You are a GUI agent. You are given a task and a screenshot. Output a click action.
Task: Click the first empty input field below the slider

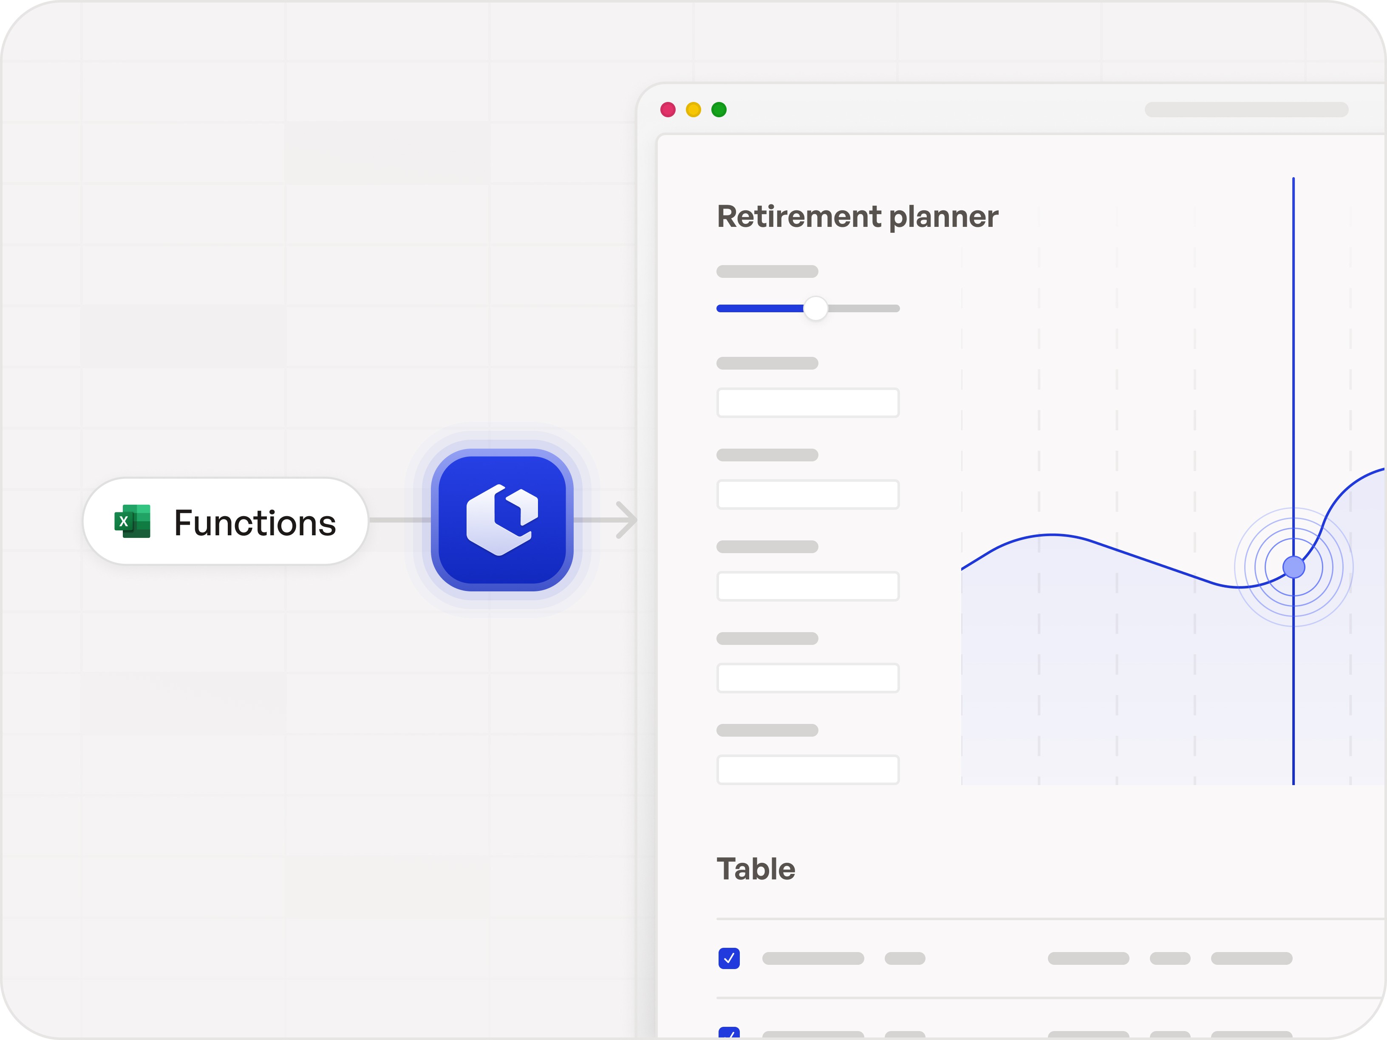click(808, 403)
